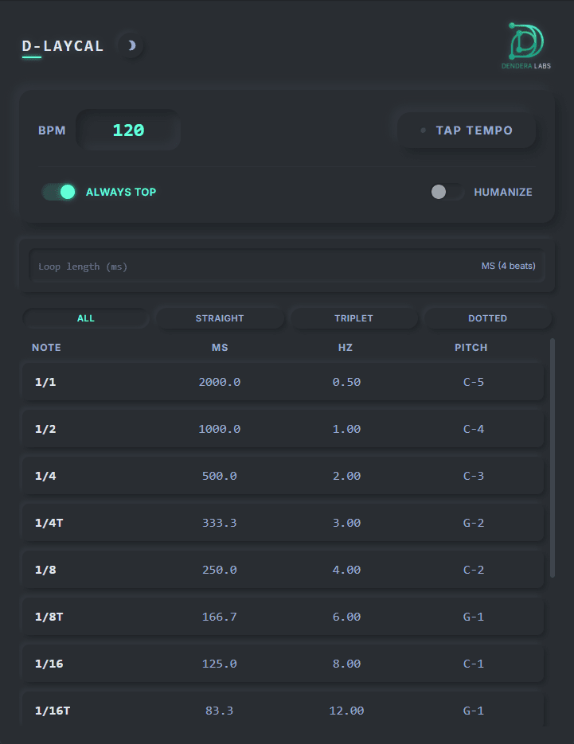
Task: Click the 4.00 Hz value
Action: (x=346, y=570)
